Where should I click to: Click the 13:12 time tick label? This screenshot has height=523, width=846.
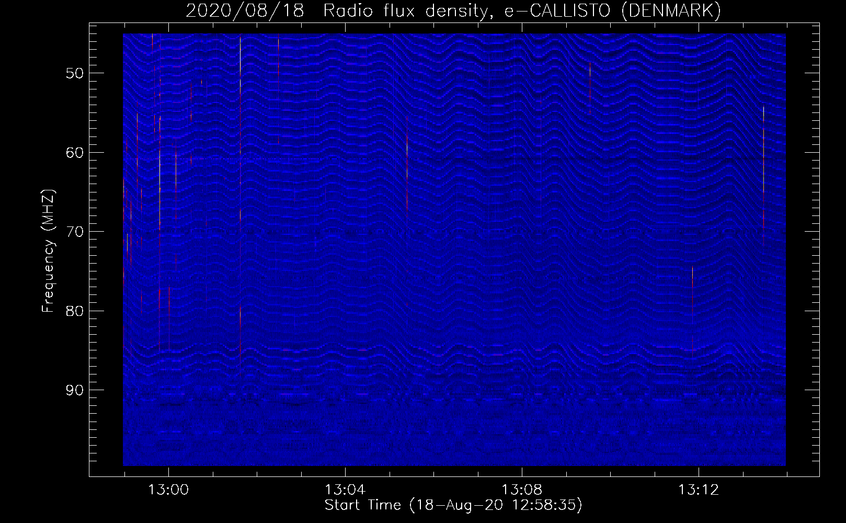[699, 490]
